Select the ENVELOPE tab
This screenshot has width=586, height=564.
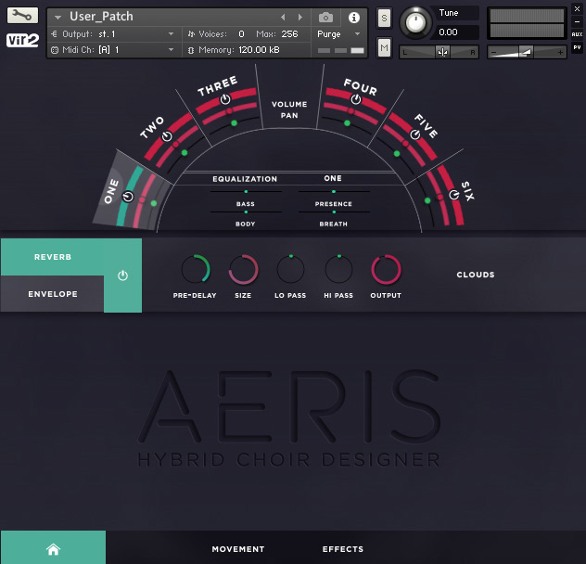coord(53,294)
